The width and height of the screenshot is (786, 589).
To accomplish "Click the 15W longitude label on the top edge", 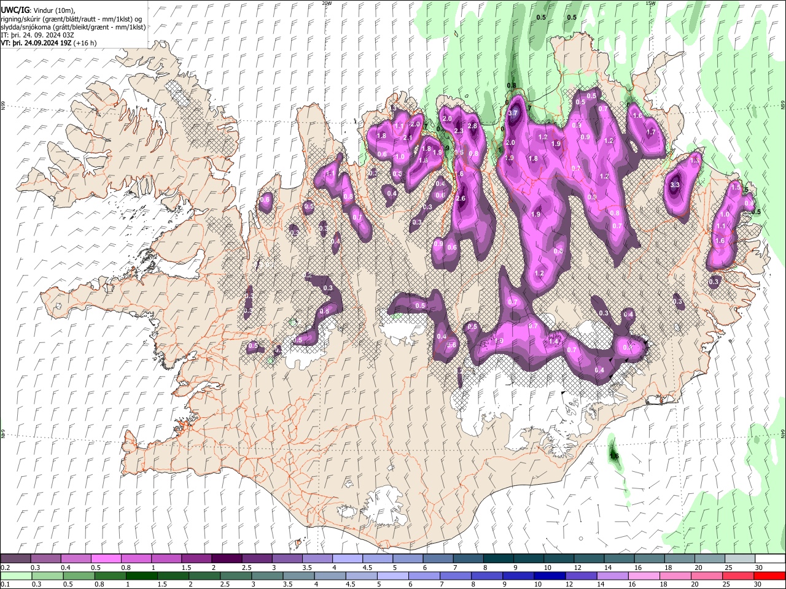I will click(x=650, y=3).
